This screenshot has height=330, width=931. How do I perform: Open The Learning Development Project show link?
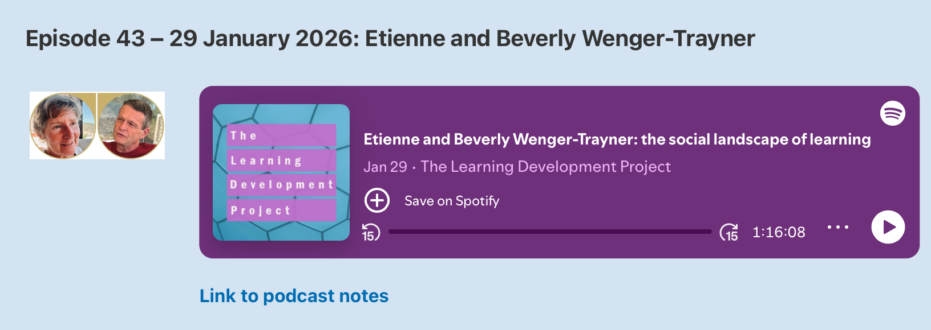pyautogui.click(x=545, y=167)
